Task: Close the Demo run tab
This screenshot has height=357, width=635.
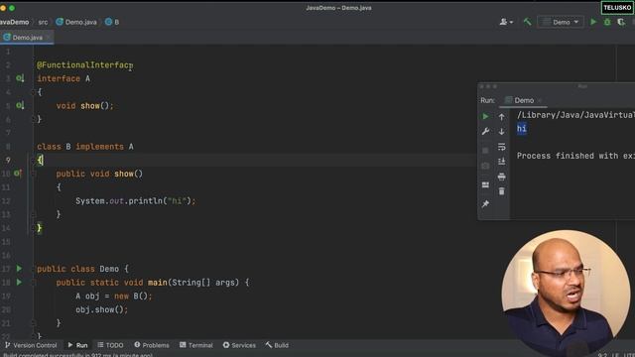Action: pyautogui.click(x=540, y=100)
